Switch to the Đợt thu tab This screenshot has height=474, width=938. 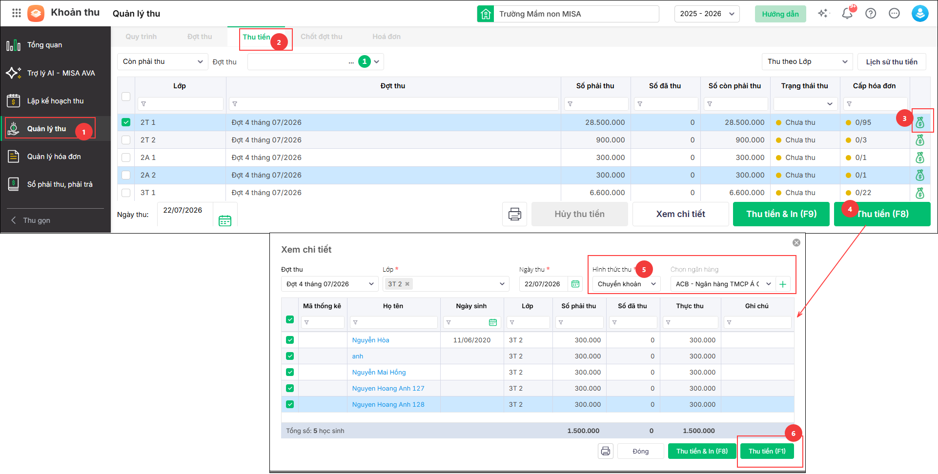tap(200, 37)
